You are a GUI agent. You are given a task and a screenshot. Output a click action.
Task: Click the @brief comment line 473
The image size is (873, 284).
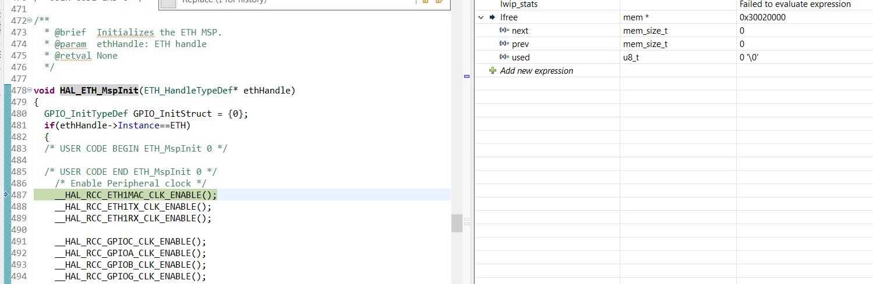(133, 33)
